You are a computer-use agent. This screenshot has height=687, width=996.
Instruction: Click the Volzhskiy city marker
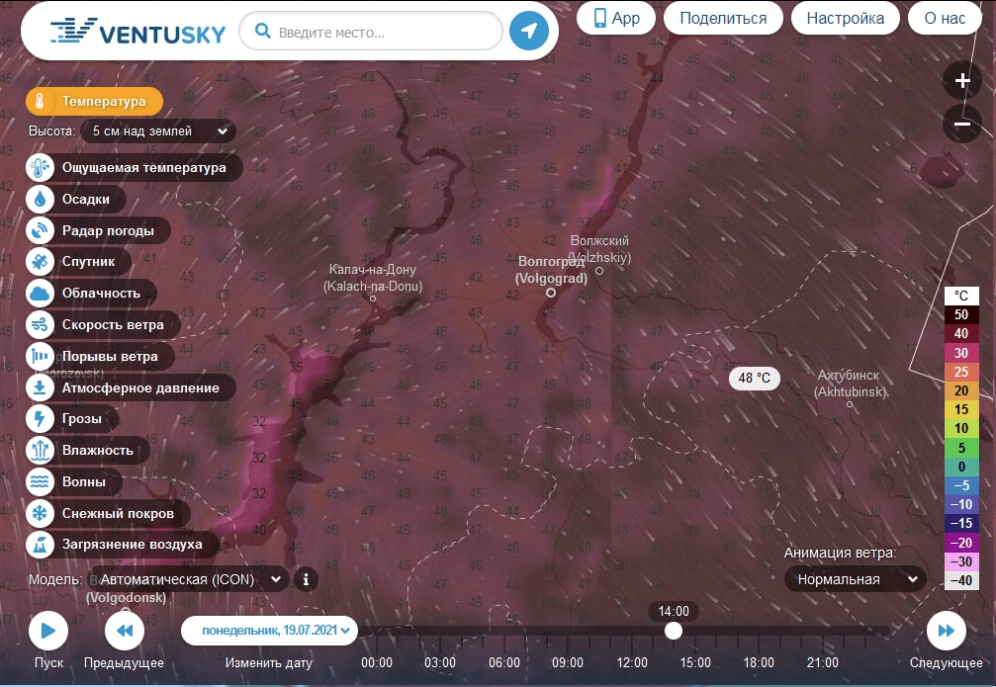coord(599,271)
